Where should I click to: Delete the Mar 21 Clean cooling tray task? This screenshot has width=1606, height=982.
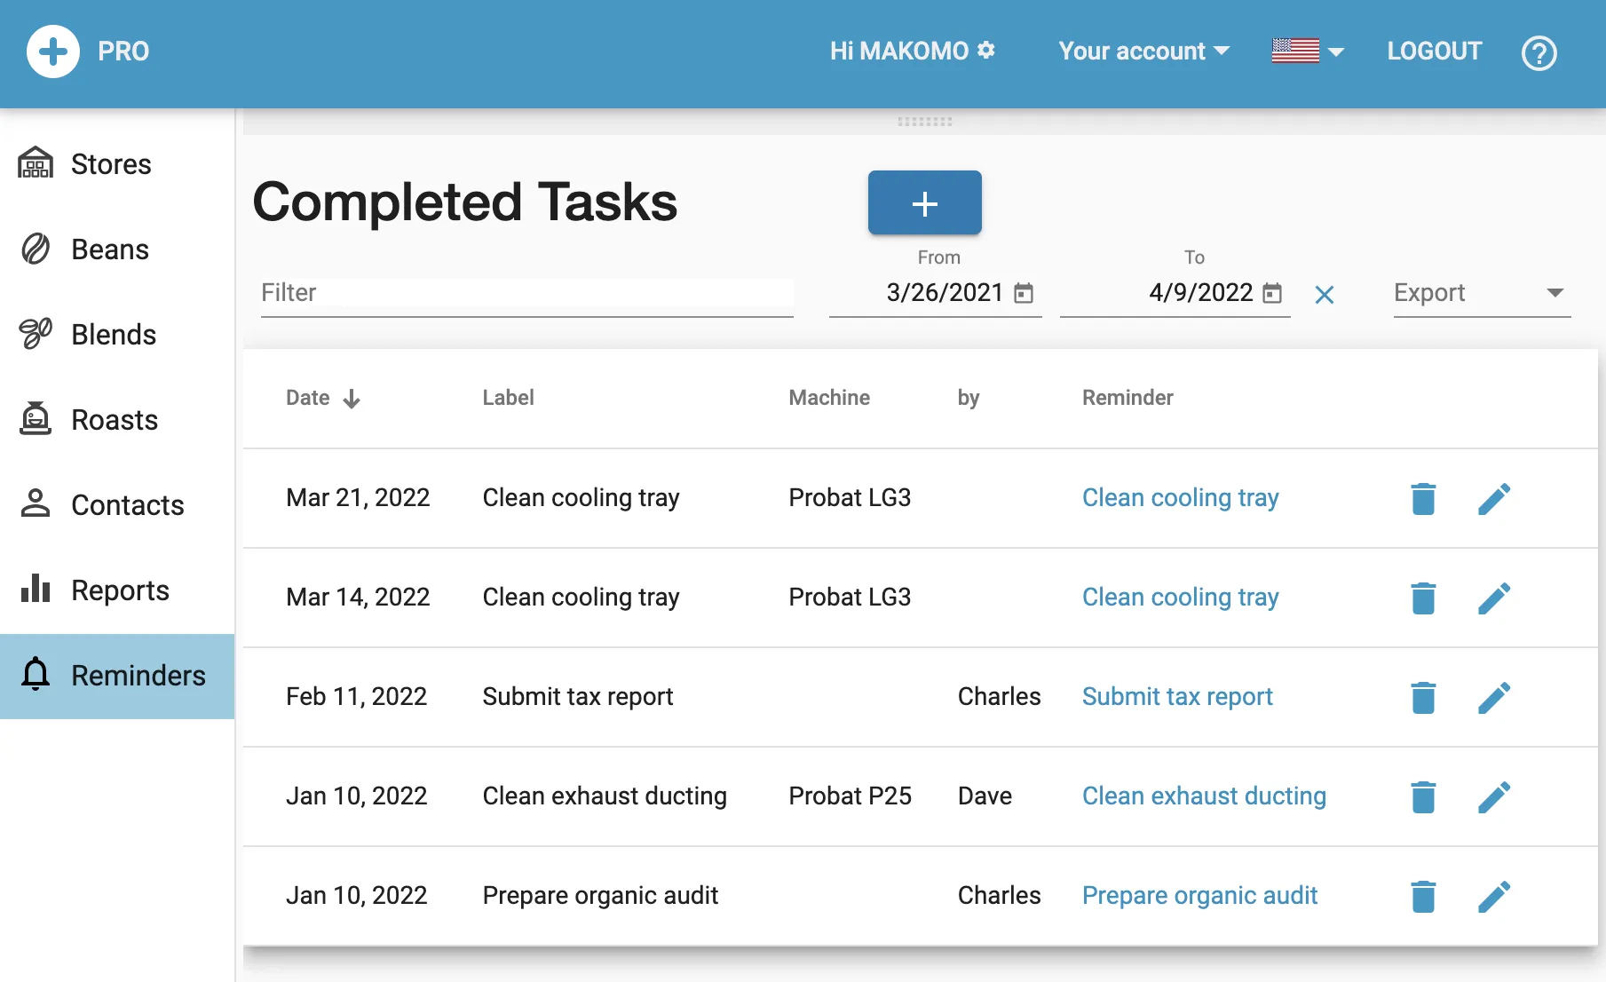pyautogui.click(x=1423, y=499)
